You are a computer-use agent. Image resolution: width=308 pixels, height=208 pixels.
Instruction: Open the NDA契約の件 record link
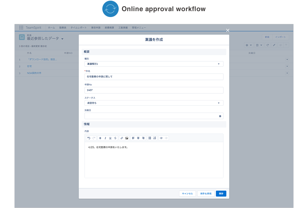click(34, 73)
